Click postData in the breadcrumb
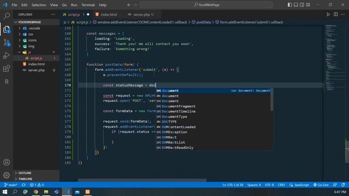Image resolution: width=349 pixels, height=196 pixels. [201, 22]
